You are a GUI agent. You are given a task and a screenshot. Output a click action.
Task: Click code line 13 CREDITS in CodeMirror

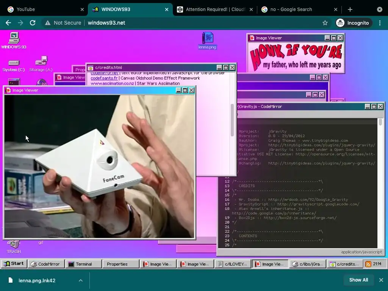247,186
